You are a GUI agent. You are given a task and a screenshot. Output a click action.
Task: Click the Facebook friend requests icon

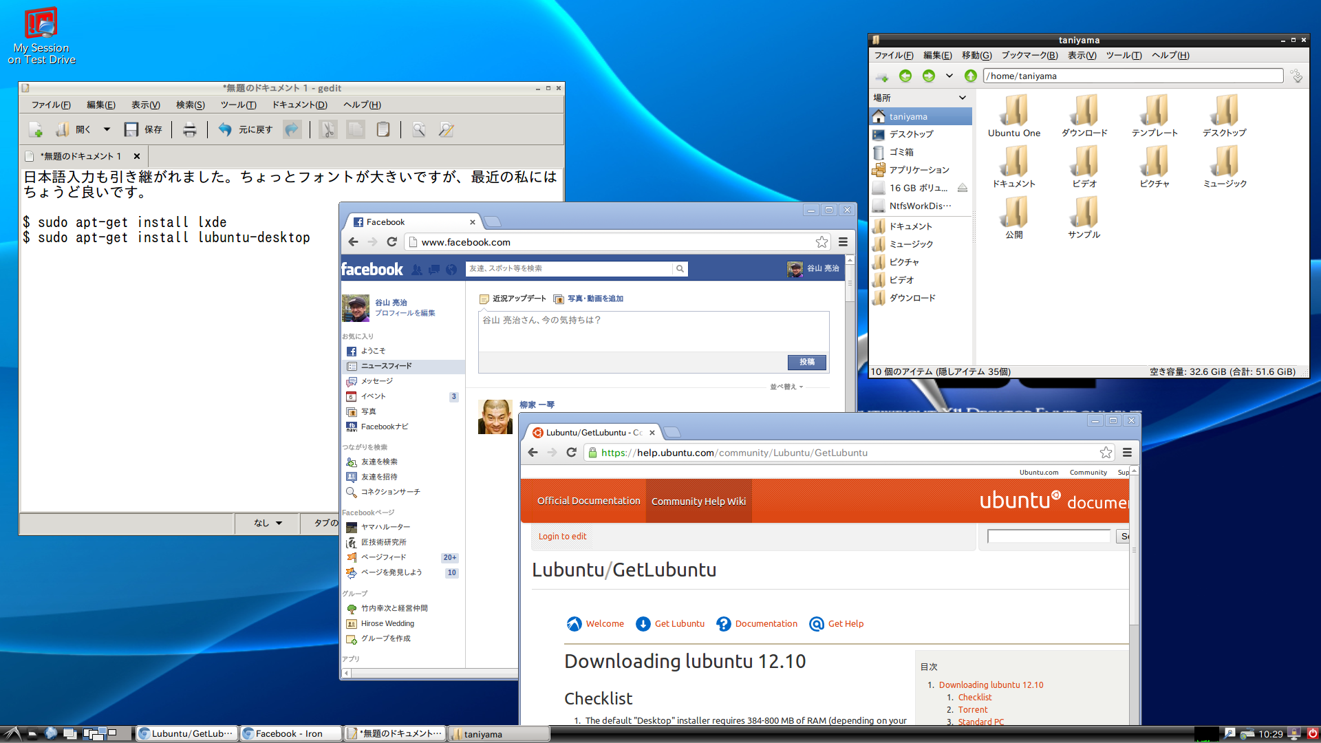417,270
